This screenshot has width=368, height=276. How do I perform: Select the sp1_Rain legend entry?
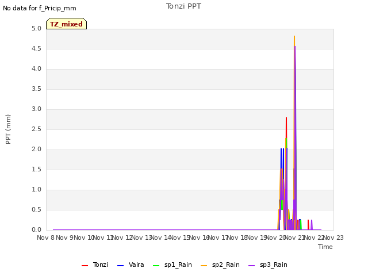[x=172, y=264]
